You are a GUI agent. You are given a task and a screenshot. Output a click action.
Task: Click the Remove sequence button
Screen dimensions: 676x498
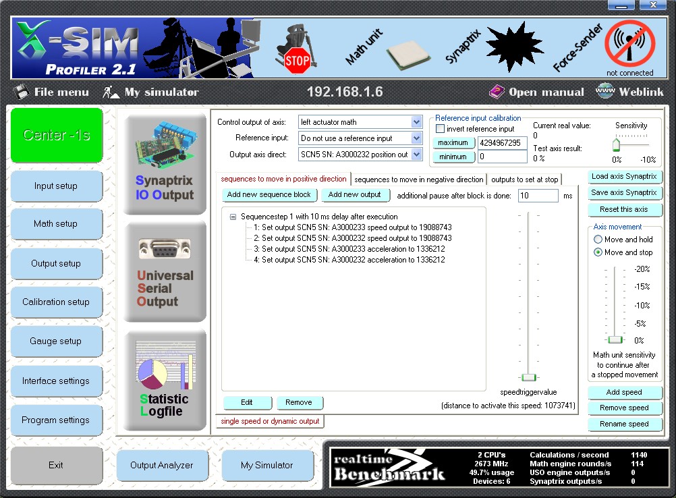299,402
